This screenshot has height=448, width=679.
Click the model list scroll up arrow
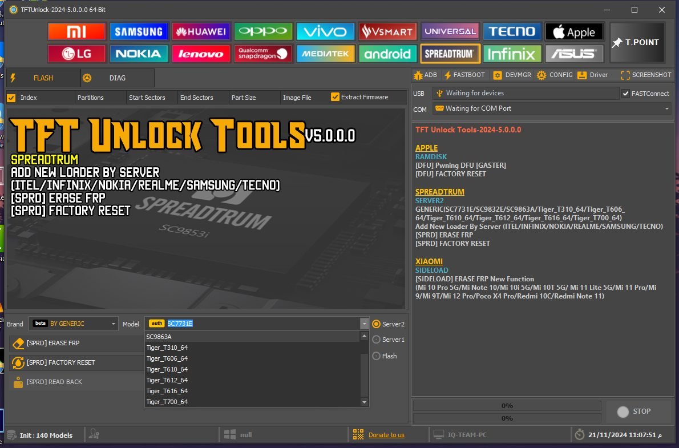click(x=364, y=336)
